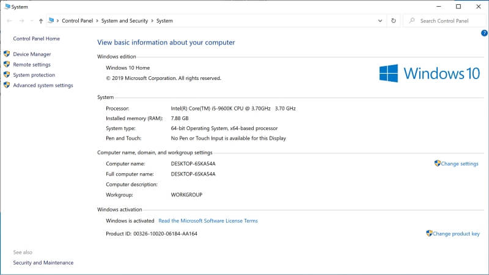Click the shield icon beside System protection

click(7, 74)
